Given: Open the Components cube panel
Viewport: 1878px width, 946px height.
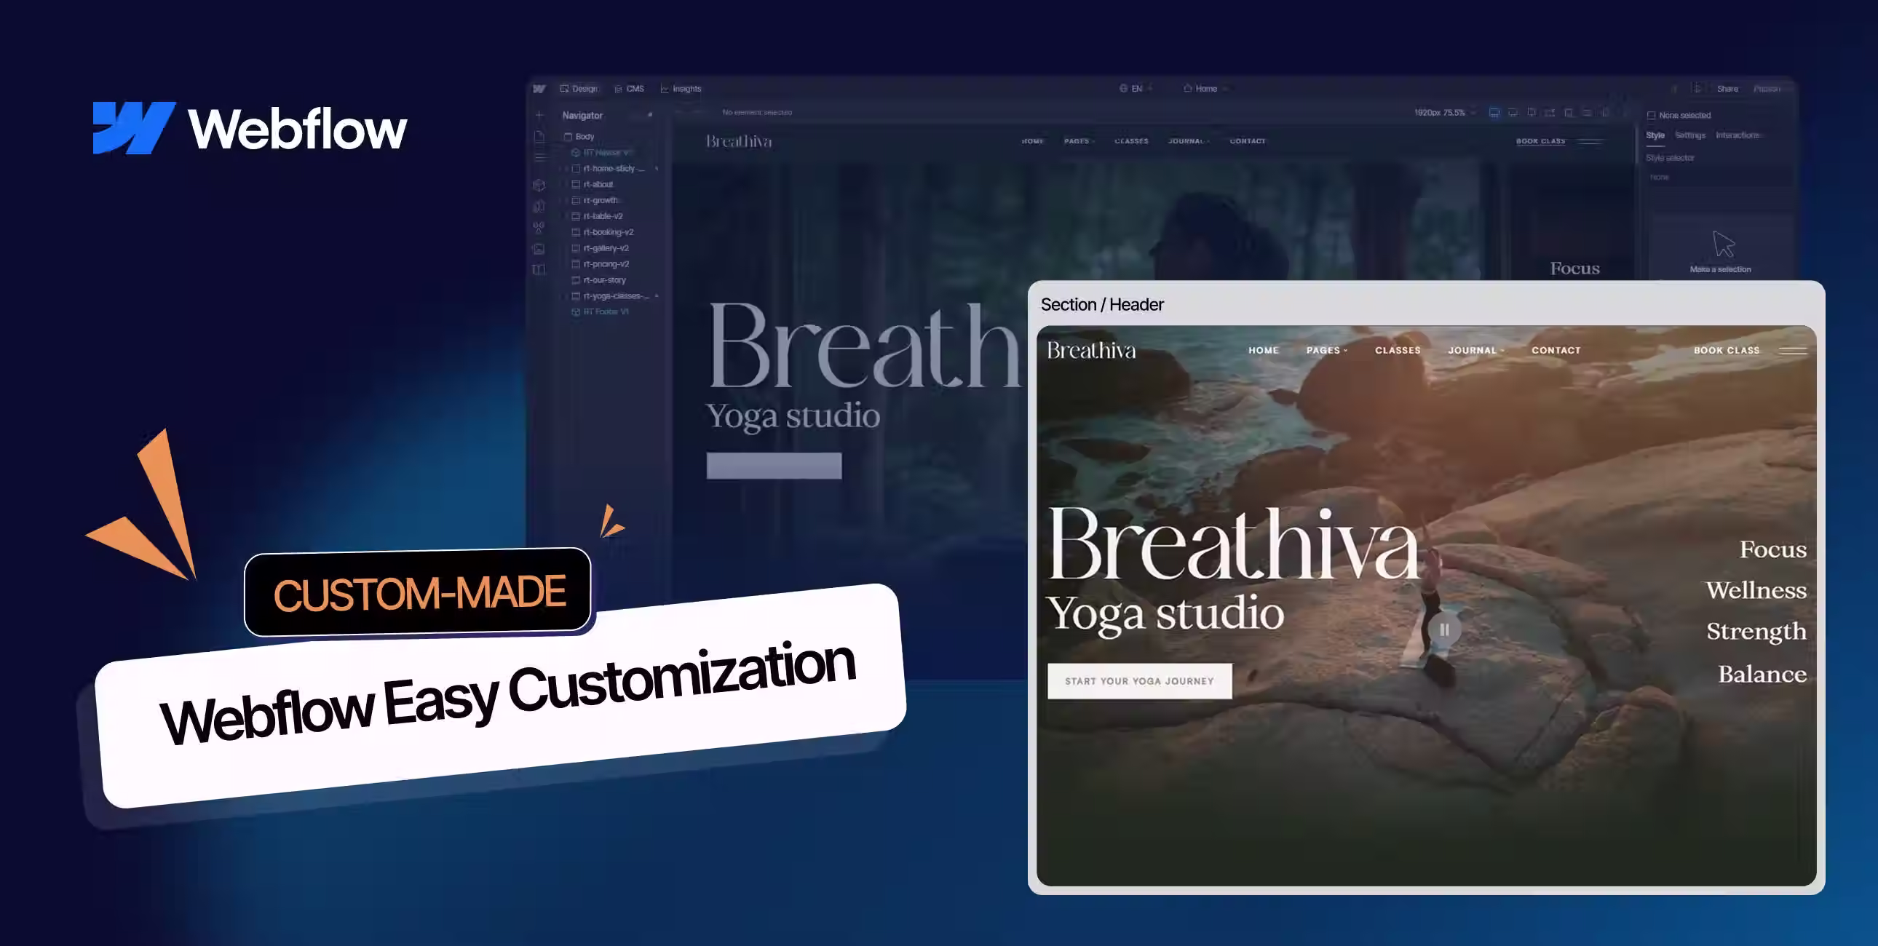Looking at the screenshot, I should click(539, 185).
